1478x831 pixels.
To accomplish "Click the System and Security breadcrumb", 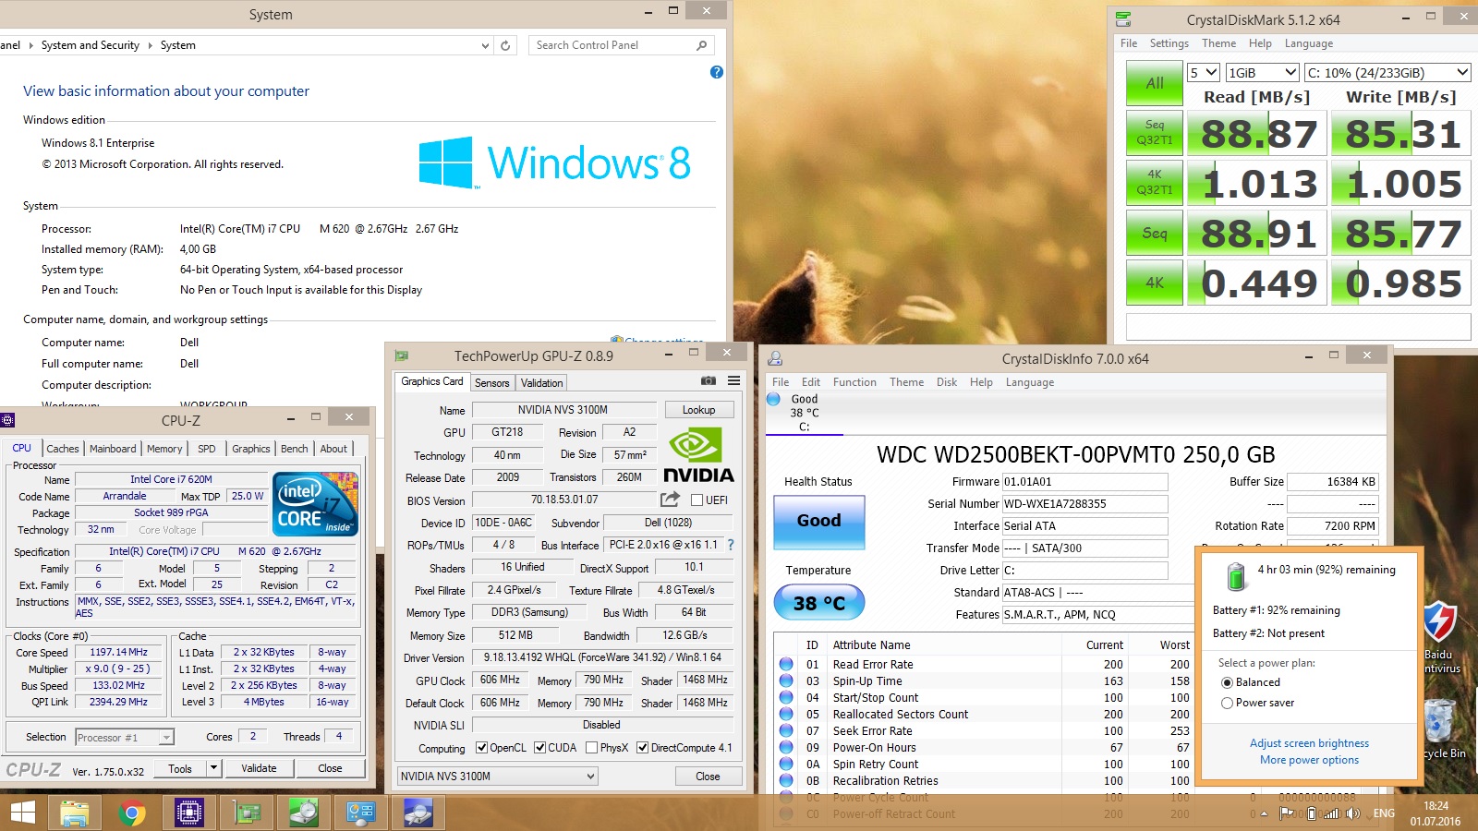I will click(x=91, y=45).
